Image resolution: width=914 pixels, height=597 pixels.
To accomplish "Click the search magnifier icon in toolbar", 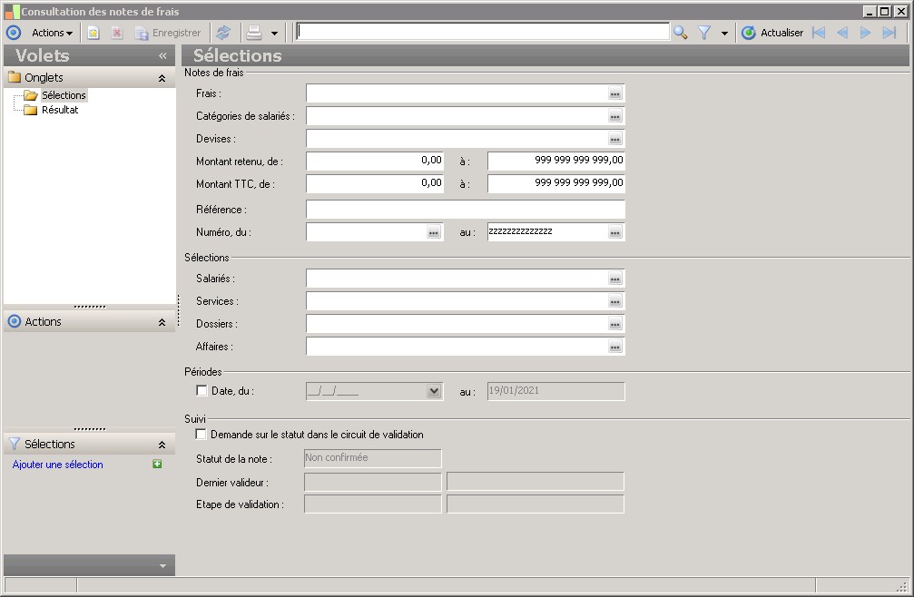I will point(680,33).
